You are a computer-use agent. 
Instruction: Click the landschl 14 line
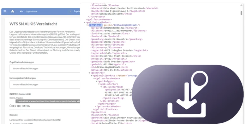pos(105,36)
